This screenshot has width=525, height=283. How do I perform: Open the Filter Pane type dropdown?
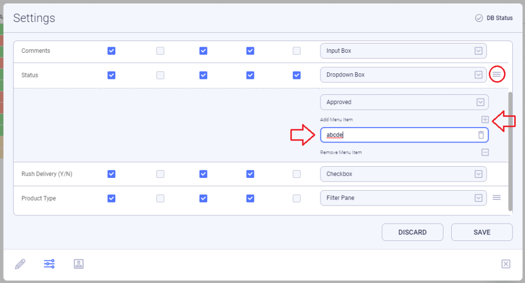403,198
